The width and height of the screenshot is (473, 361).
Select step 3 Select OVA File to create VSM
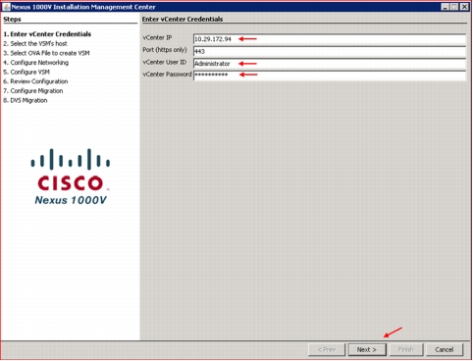(46, 53)
